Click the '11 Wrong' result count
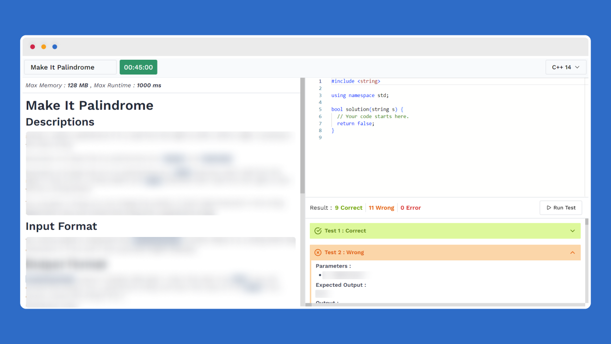The image size is (611, 344). [381, 208]
